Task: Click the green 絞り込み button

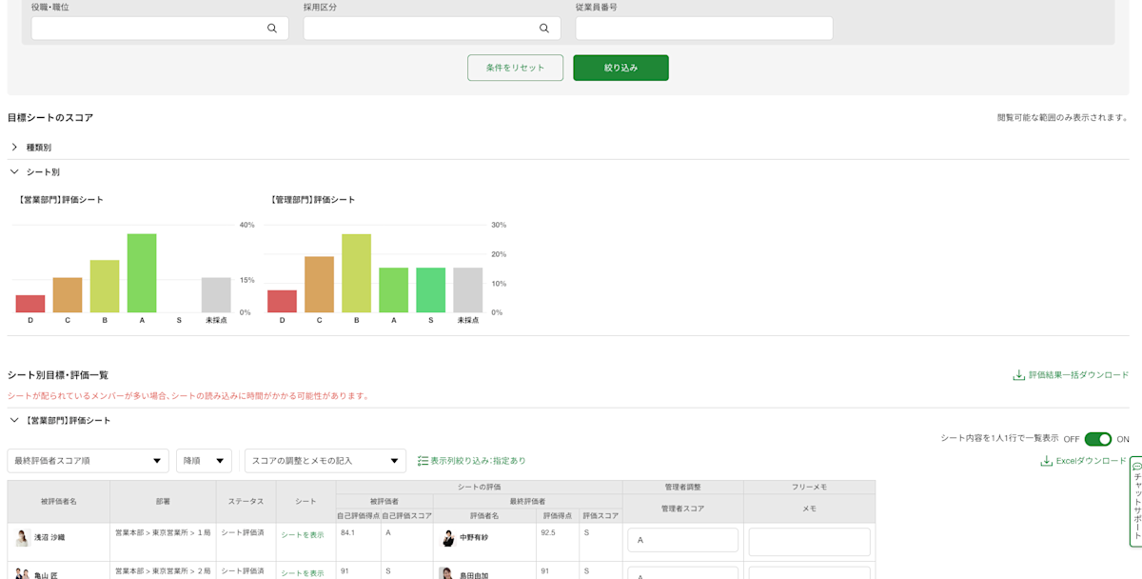Action: coord(620,67)
